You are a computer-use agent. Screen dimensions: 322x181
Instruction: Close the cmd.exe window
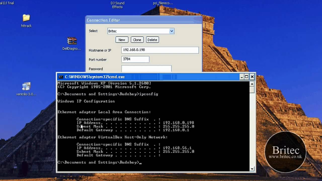252,77
